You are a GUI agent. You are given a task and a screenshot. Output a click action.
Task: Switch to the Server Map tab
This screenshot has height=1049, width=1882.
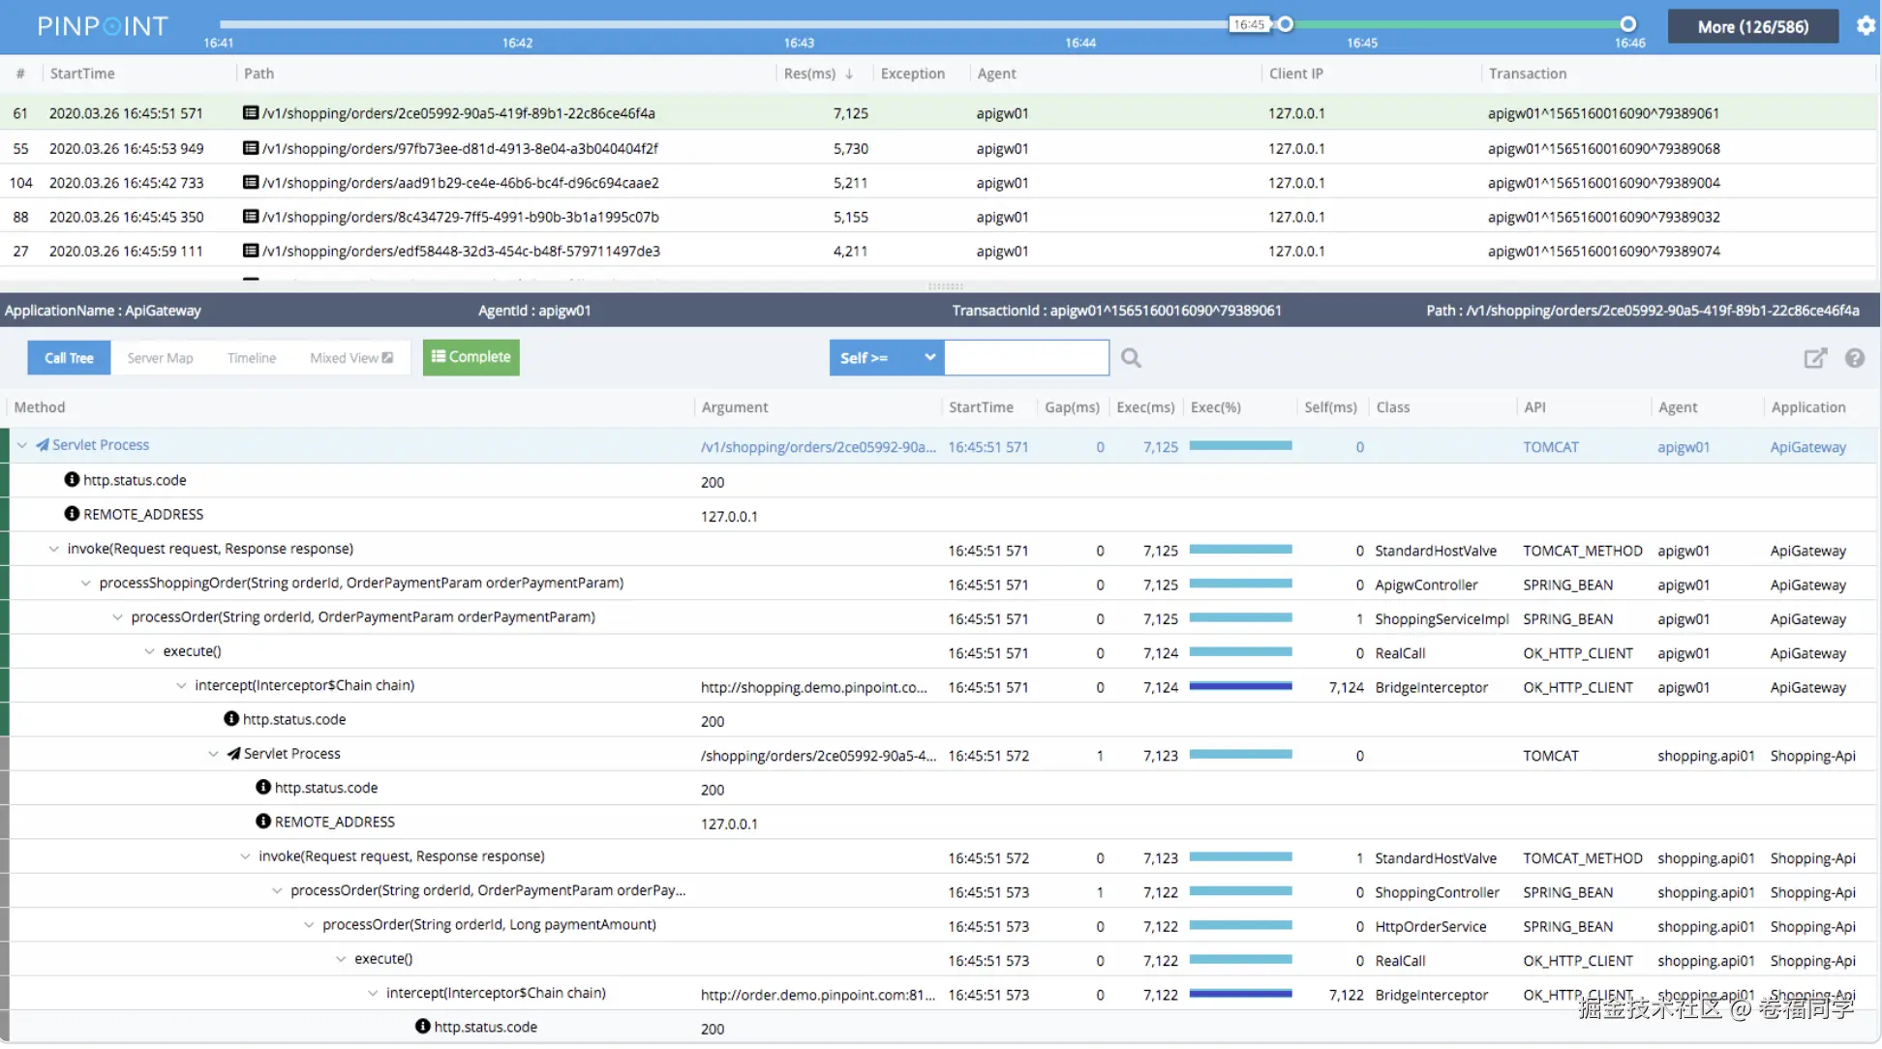click(160, 358)
